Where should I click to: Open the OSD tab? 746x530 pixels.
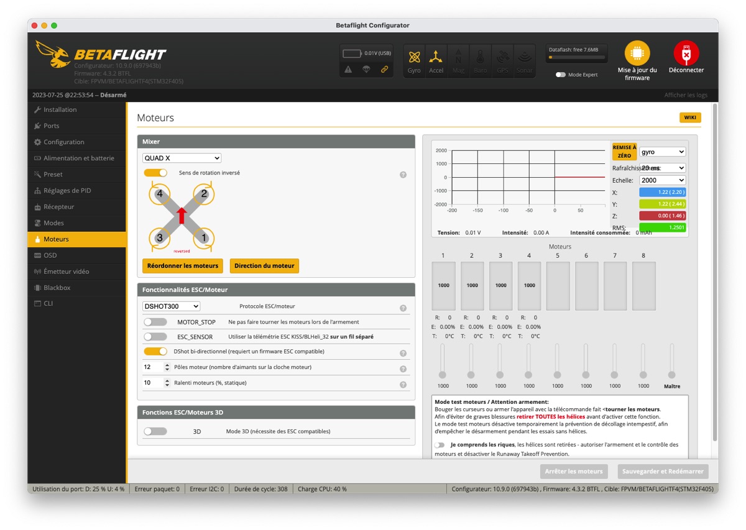[x=77, y=255]
